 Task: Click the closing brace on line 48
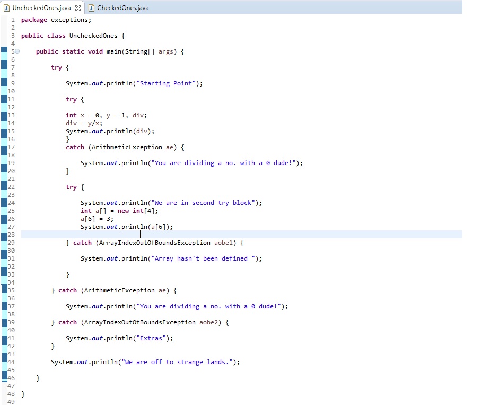[22, 394]
